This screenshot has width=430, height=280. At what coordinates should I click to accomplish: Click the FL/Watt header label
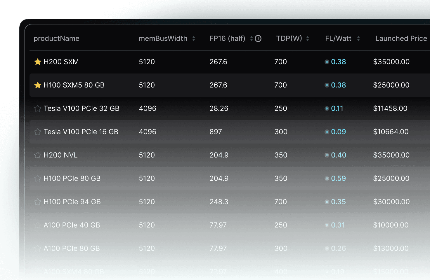pos(338,38)
